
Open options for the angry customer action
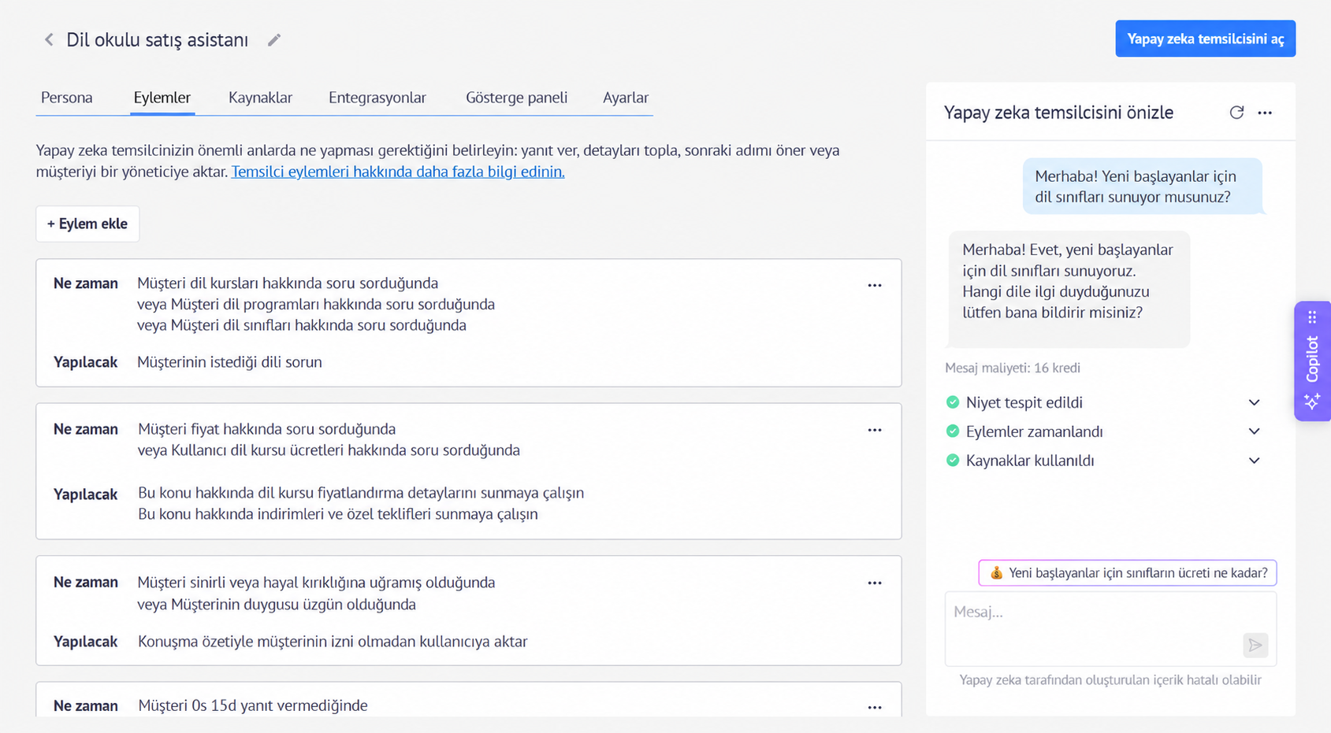[x=875, y=583]
